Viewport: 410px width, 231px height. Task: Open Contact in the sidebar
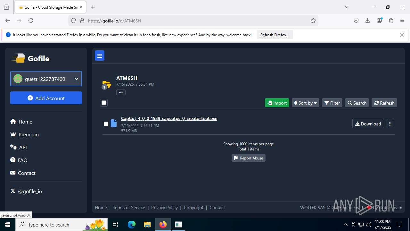tap(23, 173)
